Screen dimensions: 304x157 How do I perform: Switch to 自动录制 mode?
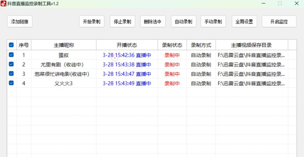(x=183, y=22)
